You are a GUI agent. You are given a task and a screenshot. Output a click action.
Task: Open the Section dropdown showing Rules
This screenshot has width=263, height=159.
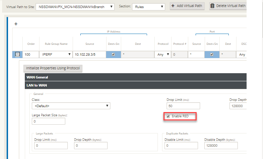(148, 7)
